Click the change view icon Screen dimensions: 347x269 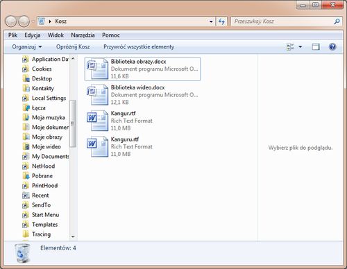[290, 47]
